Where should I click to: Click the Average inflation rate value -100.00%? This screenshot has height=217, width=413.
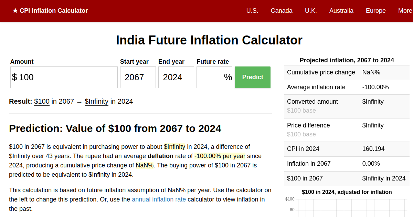376,87
